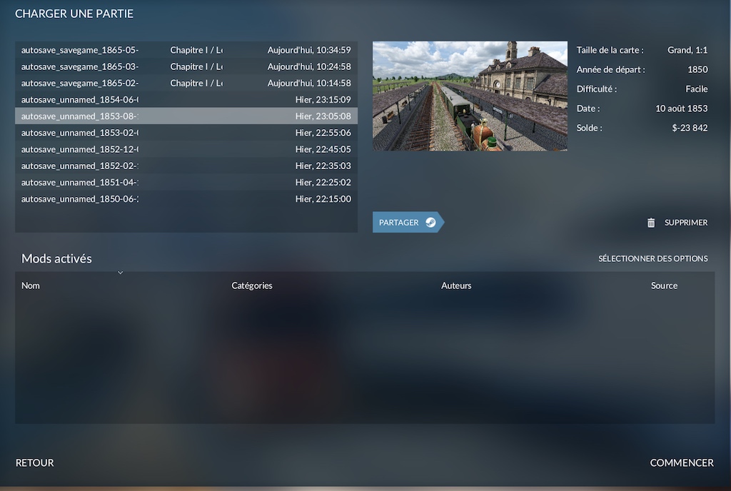Start the game with Commencer

click(682, 462)
